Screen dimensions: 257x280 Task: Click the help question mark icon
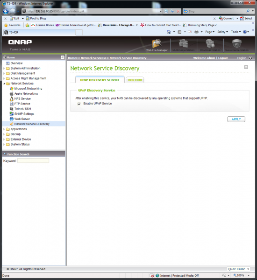(x=246, y=67)
